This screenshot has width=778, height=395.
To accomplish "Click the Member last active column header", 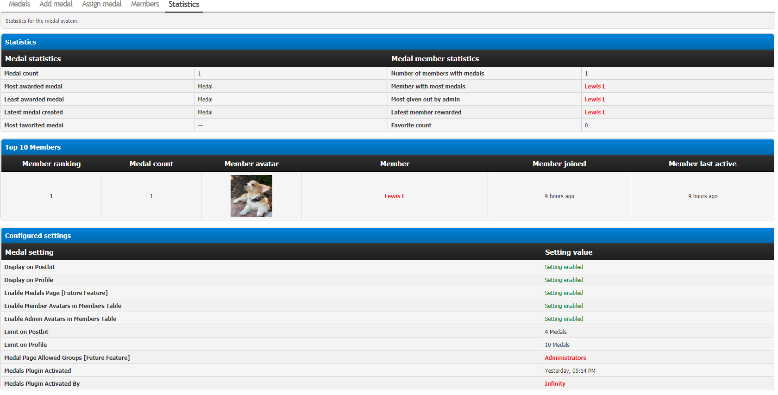I will pos(702,164).
